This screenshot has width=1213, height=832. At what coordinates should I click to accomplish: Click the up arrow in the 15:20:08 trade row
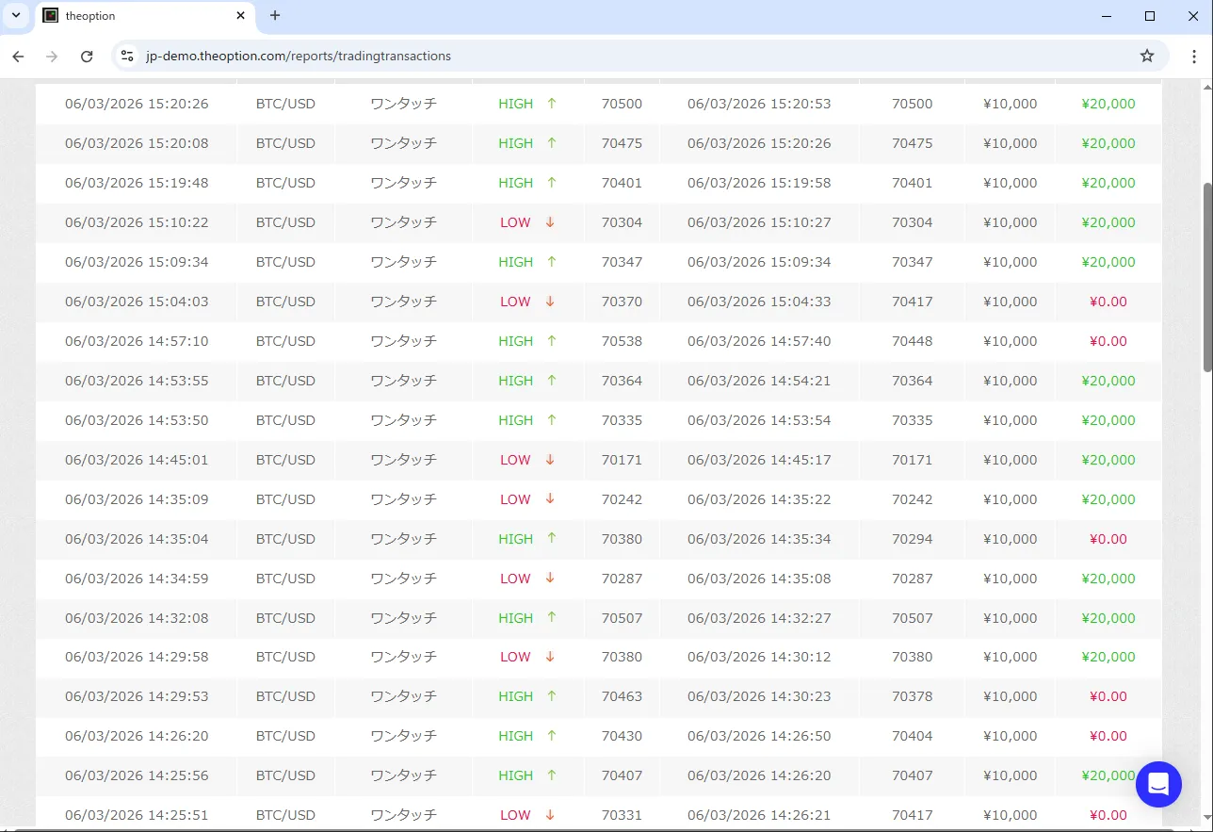tap(552, 143)
